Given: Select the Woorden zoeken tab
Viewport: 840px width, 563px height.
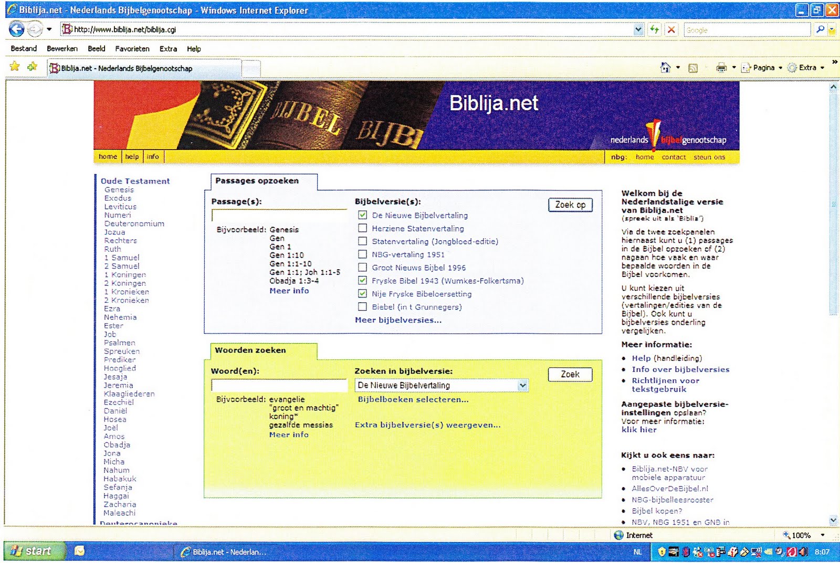Looking at the screenshot, I should [x=264, y=351].
